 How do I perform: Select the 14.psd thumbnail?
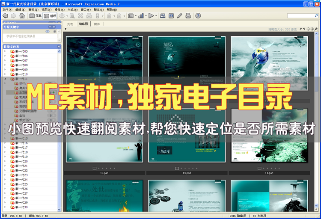[269, 135]
